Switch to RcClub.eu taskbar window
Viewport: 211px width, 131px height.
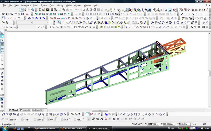[x=73, y=128]
